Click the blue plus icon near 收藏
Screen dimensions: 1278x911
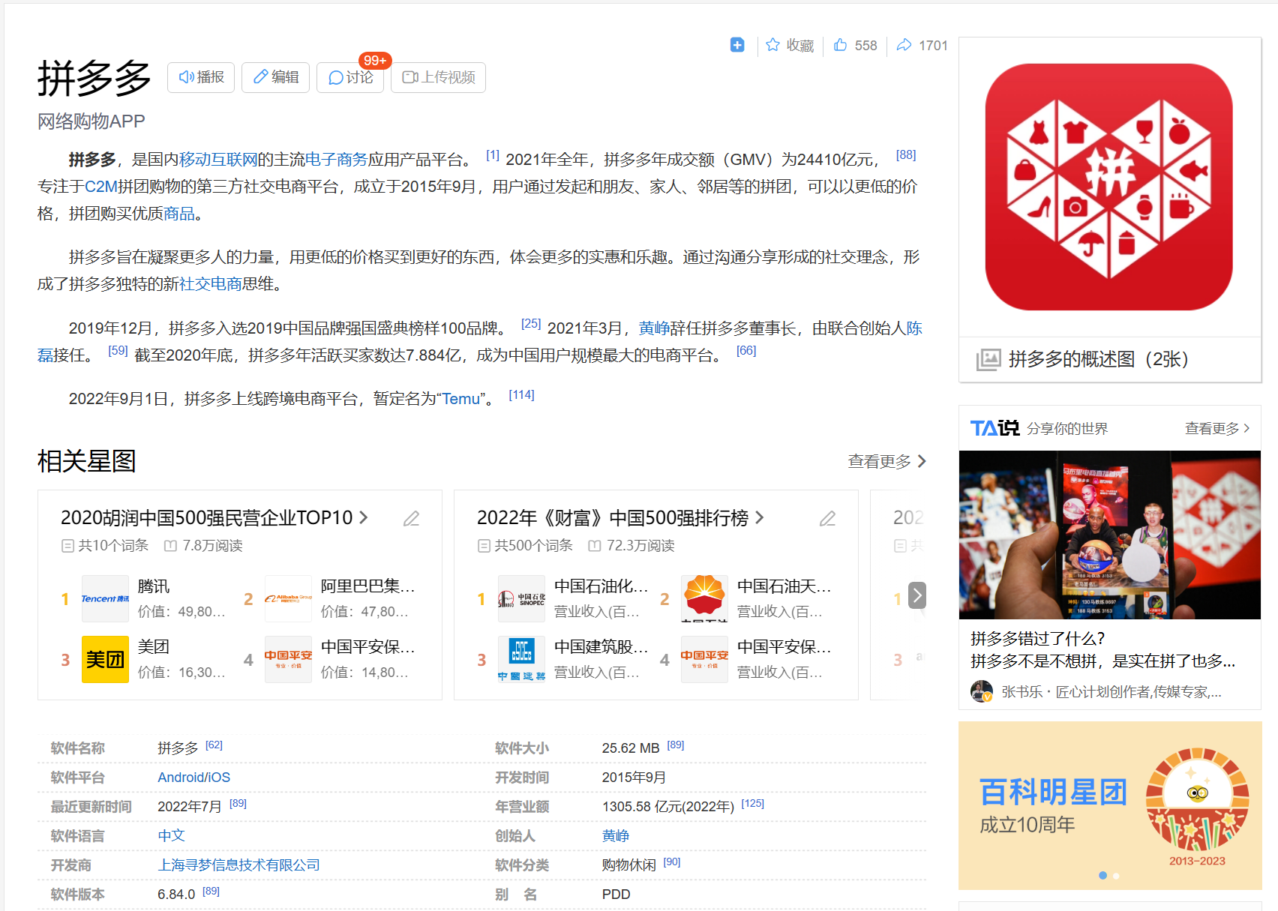pyautogui.click(x=737, y=45)
